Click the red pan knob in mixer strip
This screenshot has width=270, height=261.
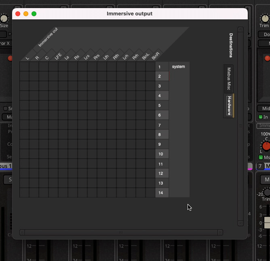(266, 146)
